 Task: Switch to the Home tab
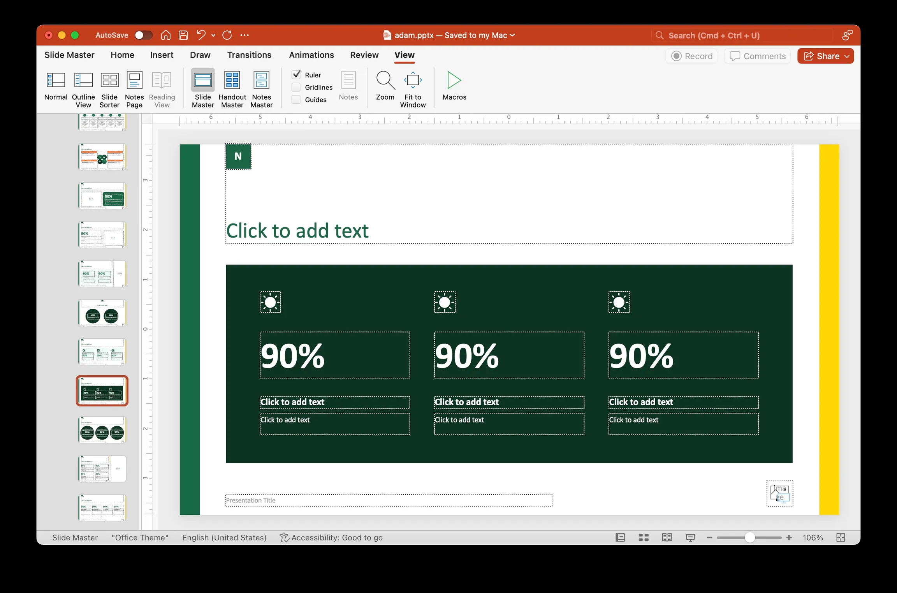click(122, 55)
